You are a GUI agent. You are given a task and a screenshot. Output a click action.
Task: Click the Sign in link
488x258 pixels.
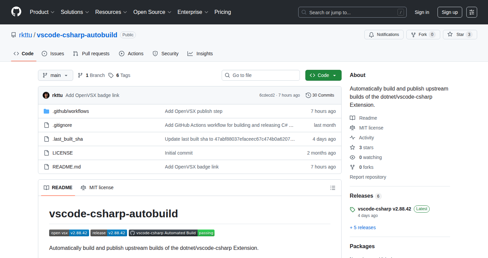tap(422, 12)
